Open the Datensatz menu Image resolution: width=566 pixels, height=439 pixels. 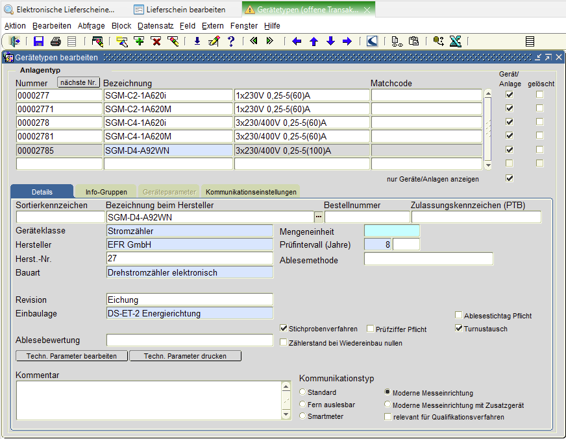click(155, 26)
